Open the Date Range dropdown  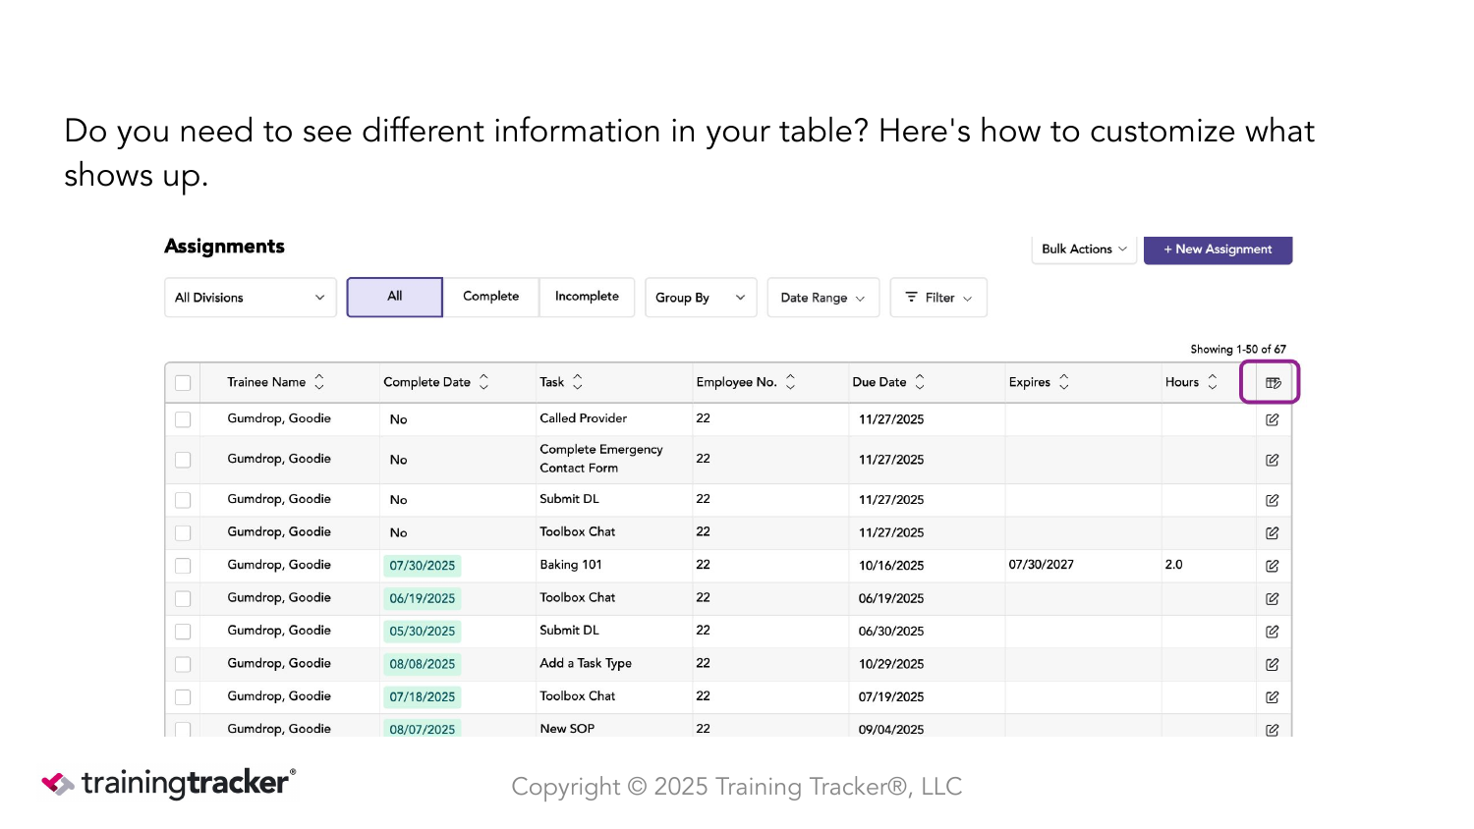tap(823, 298)
